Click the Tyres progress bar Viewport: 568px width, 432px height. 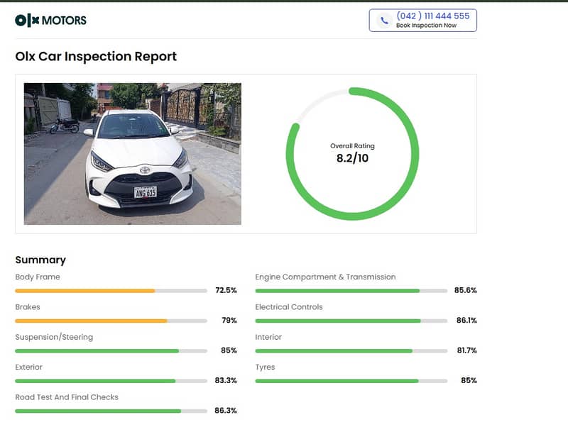point(351,381)
